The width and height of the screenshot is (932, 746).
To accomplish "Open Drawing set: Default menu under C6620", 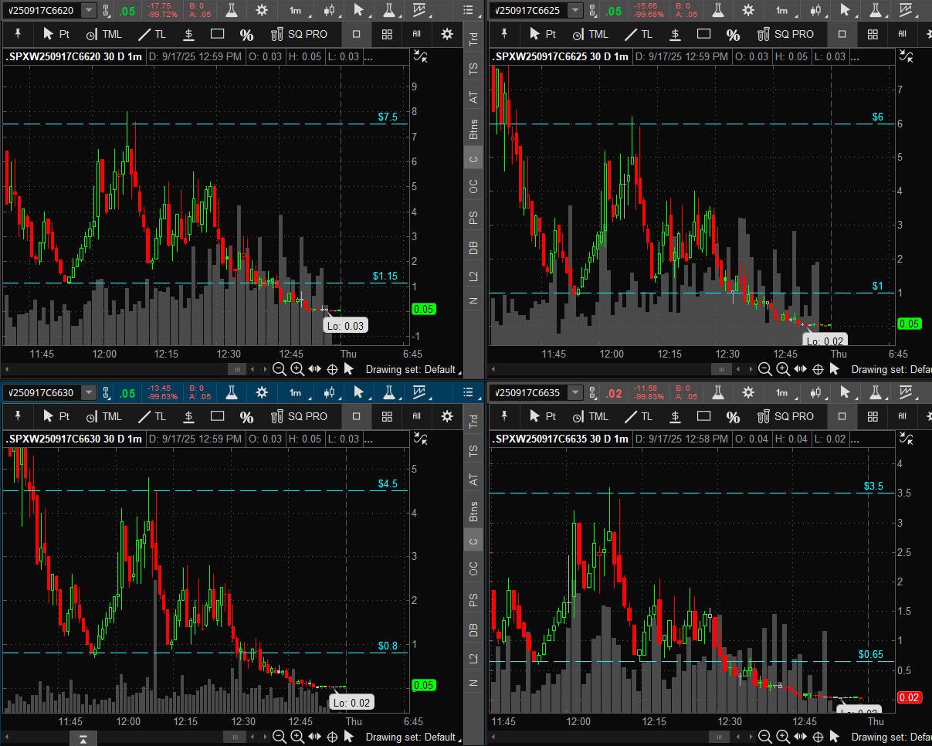I will 410,370.
